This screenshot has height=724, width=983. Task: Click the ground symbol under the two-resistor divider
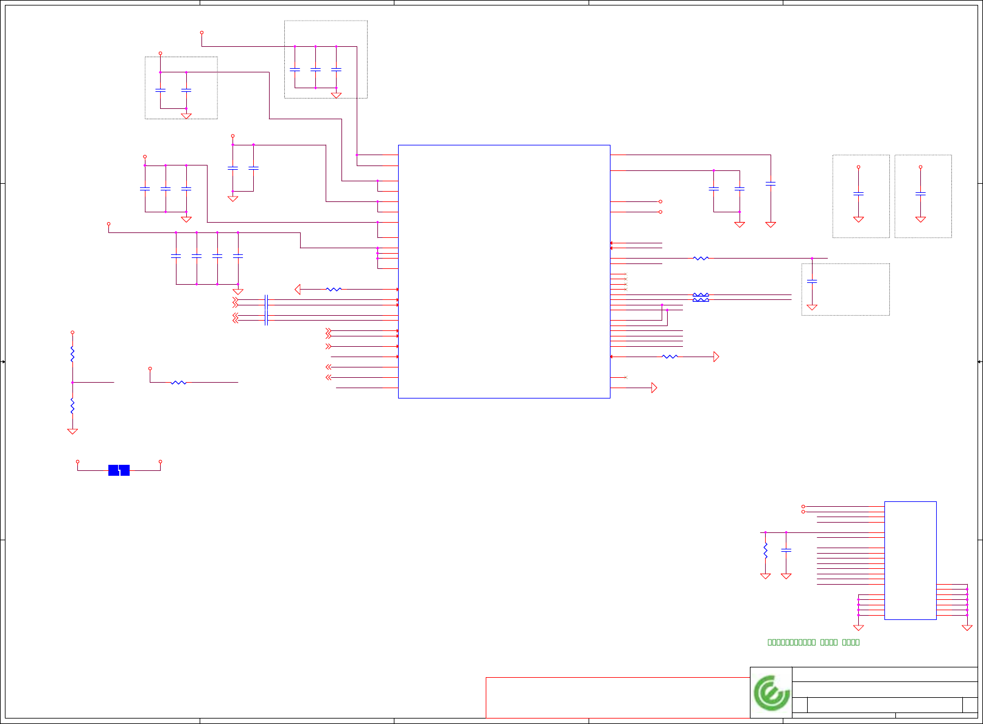pyautogui.click(x=72, y=431)
